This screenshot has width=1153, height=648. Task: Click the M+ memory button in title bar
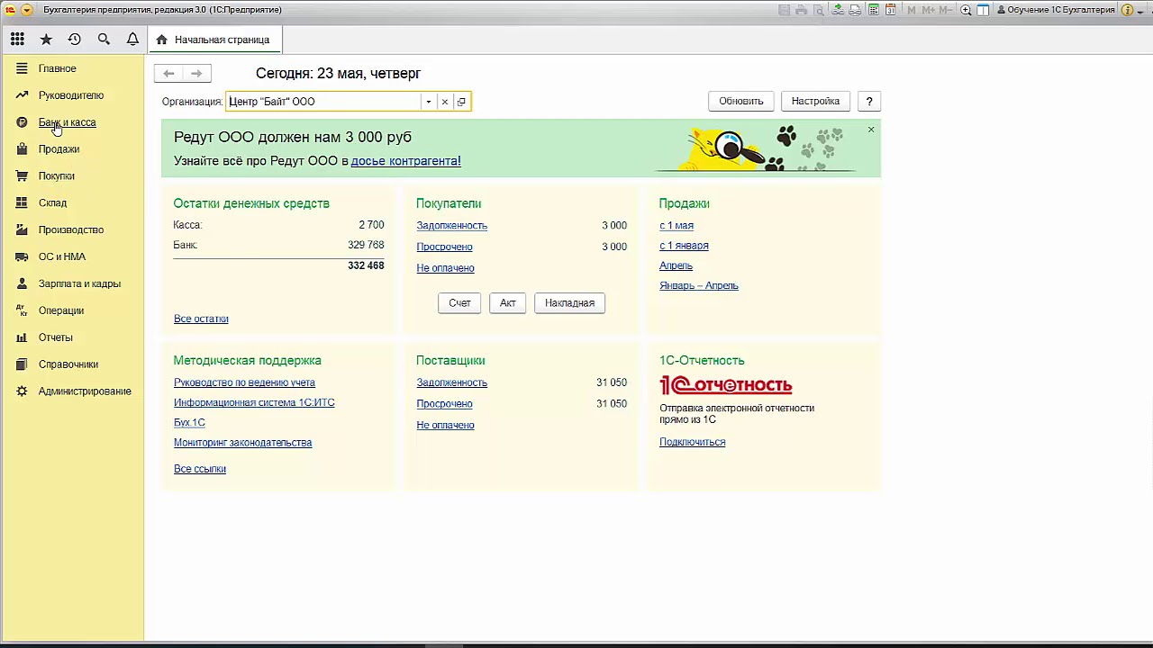coord(928,10)
